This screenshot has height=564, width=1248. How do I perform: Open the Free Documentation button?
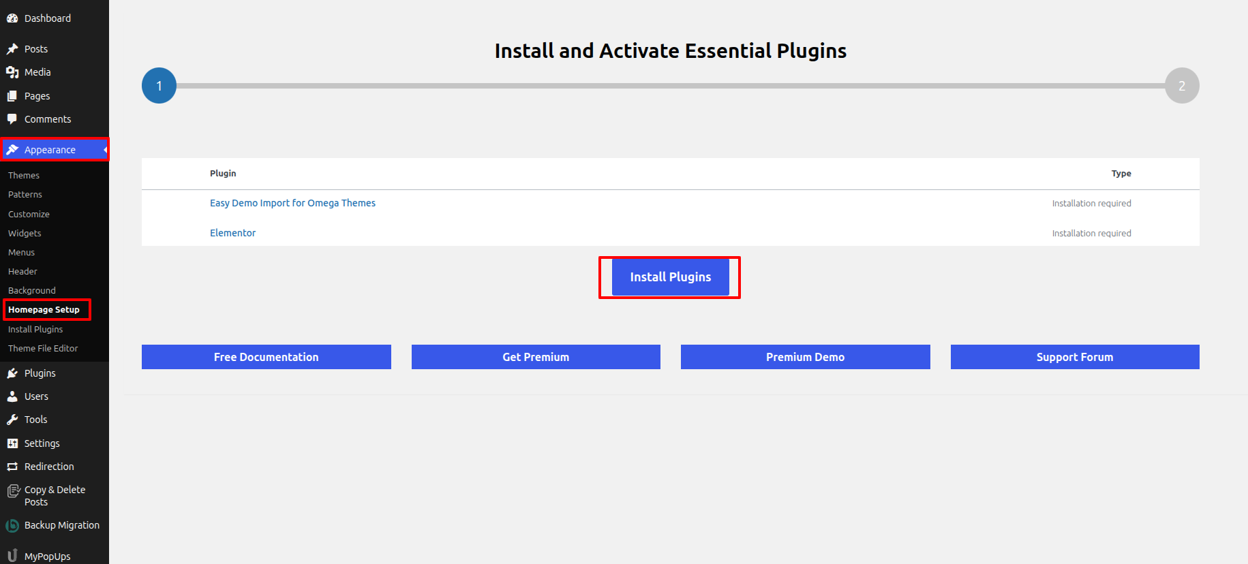[x=266, y=357]
